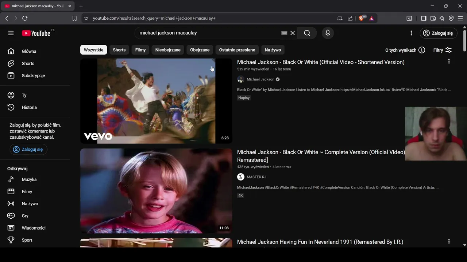The height and width of the screenshot is (262, 467).
Task: Go back in the browser
Action: click(7, 18)
